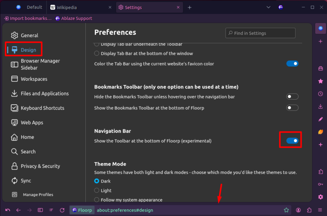This screenshot has height=216, width=327.
Task: Close the Settings tab
Action: (178, 7)
